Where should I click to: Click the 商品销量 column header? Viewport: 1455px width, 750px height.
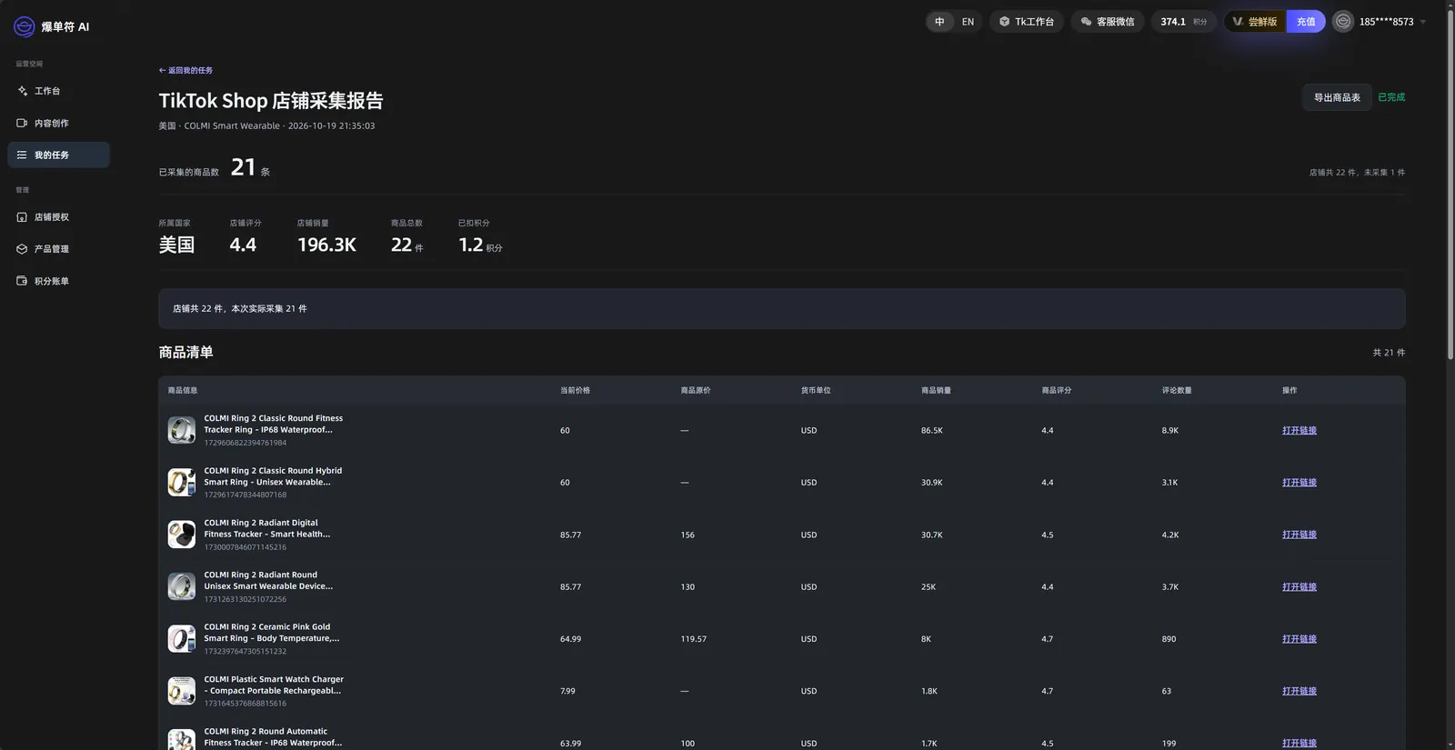click(936, 390)
